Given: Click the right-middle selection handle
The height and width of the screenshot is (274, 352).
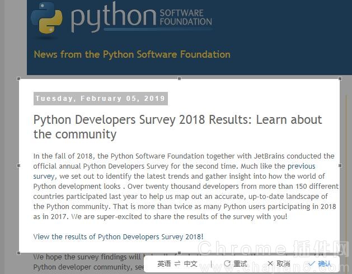Looking at the screenshot, I should click(340, 166).
